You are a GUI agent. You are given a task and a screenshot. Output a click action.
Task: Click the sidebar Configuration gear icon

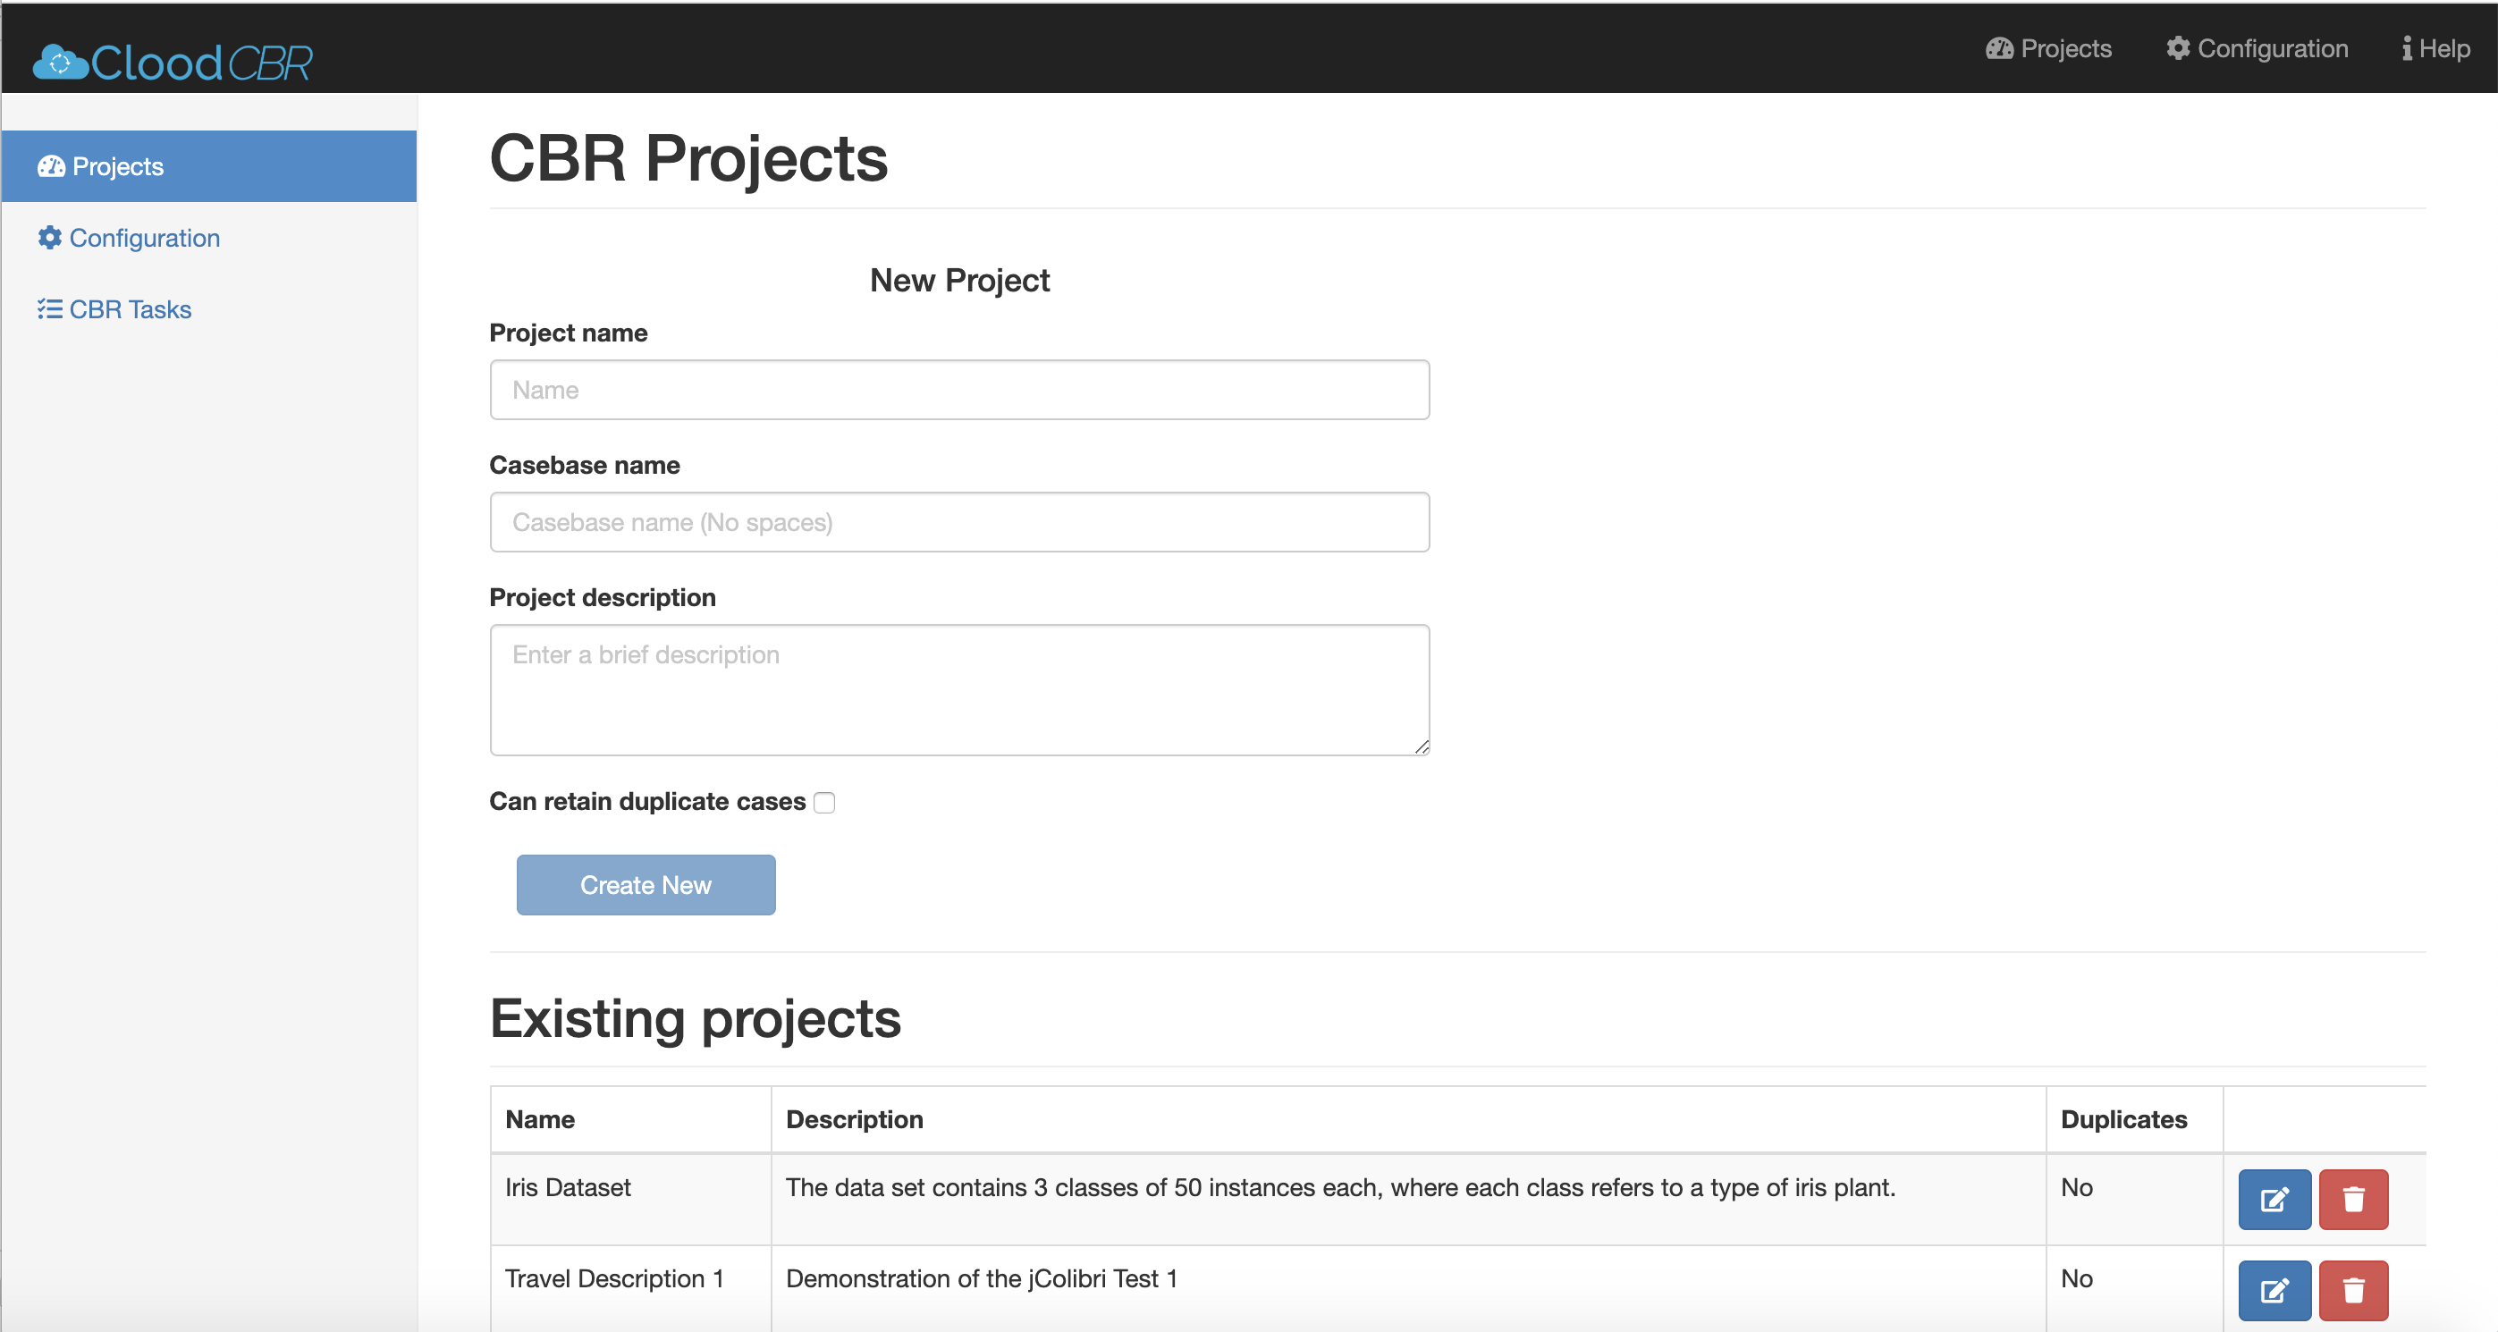[49, 238]
